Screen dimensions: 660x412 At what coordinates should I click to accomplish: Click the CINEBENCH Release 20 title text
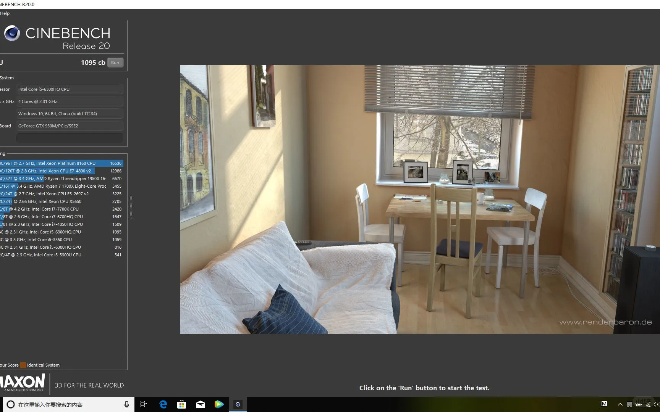(68, 39)
